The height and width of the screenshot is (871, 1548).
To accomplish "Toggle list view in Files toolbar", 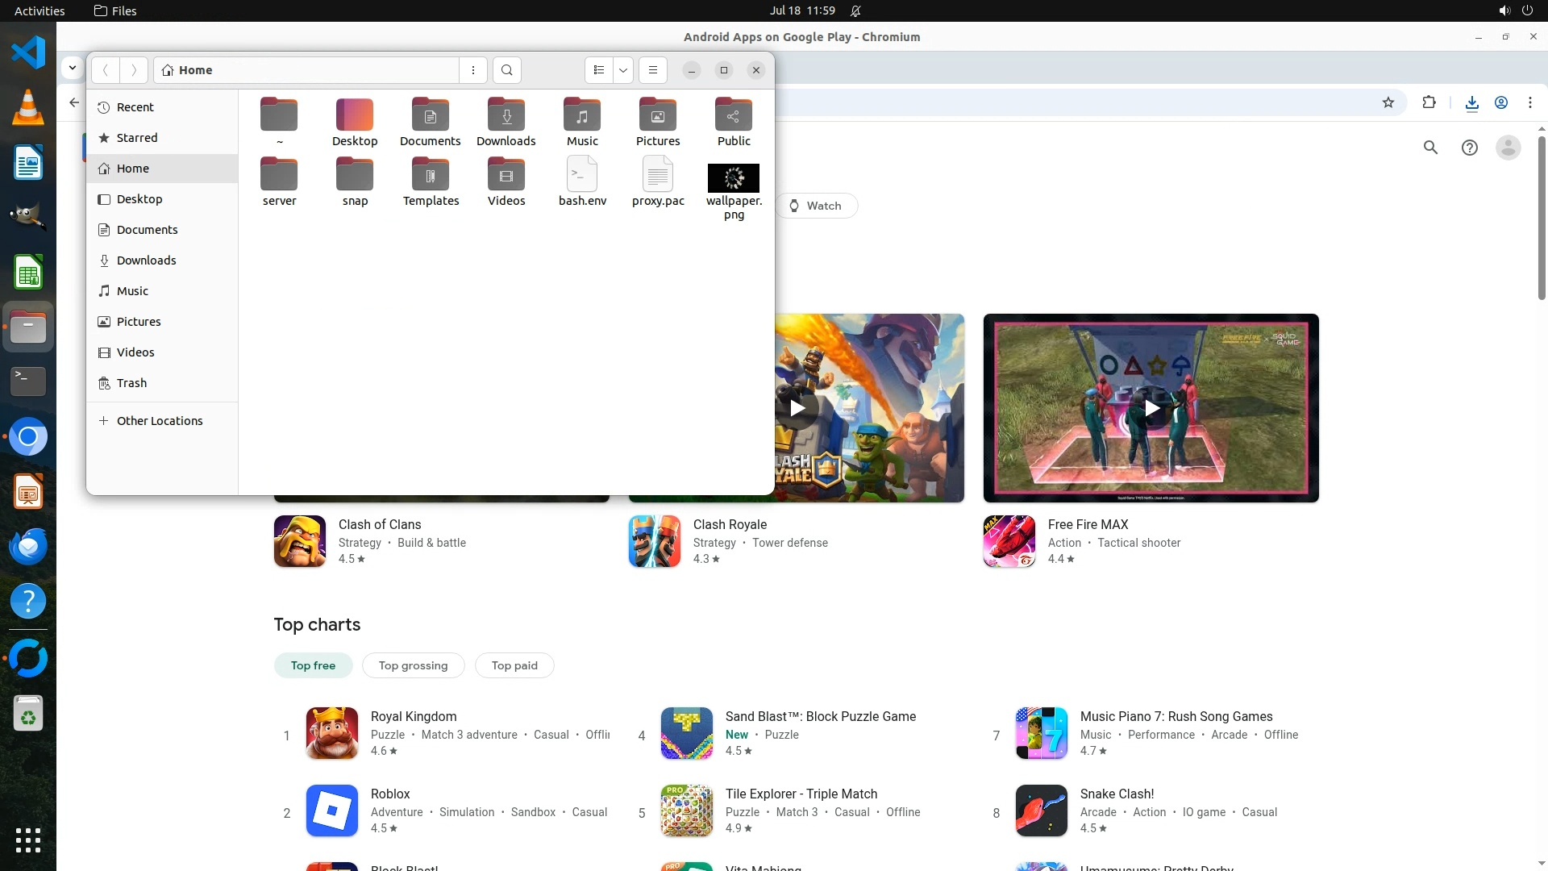I will tap(598, 70).
